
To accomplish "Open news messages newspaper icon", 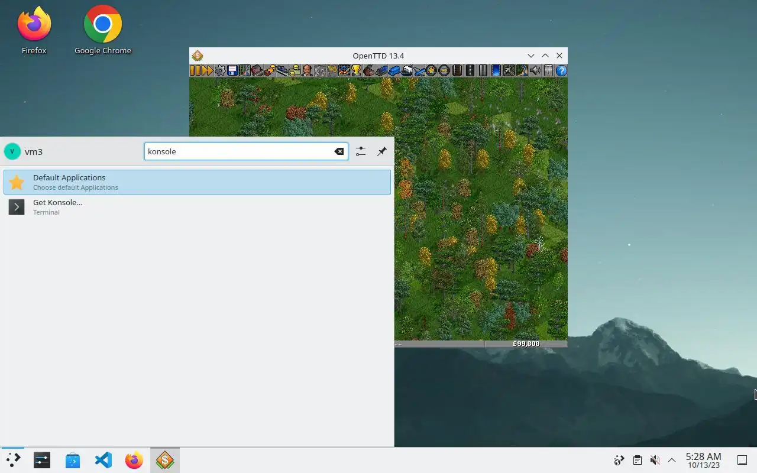I will tap(548, 71).
